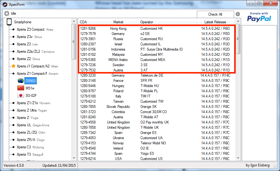Select the Hong Kong Customized HK row
Viewport: 280px width, 171px height.
tap(157, 28)
